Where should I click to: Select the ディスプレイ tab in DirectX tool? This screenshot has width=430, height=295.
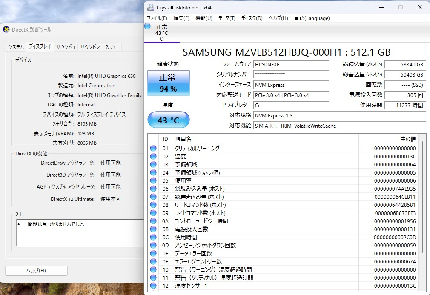pyautogui.click(x=40, y=46)
